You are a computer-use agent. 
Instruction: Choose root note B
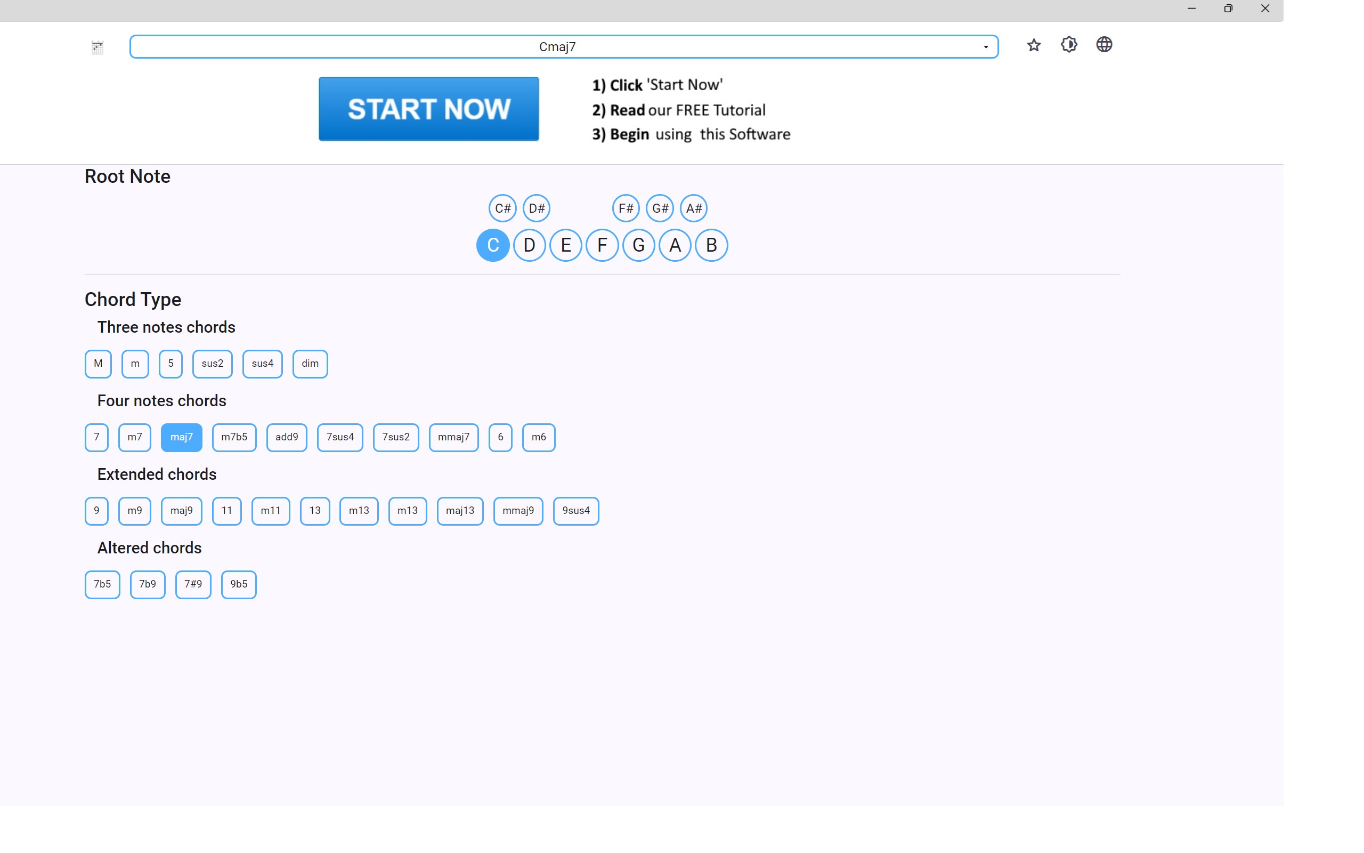(711, 245)
